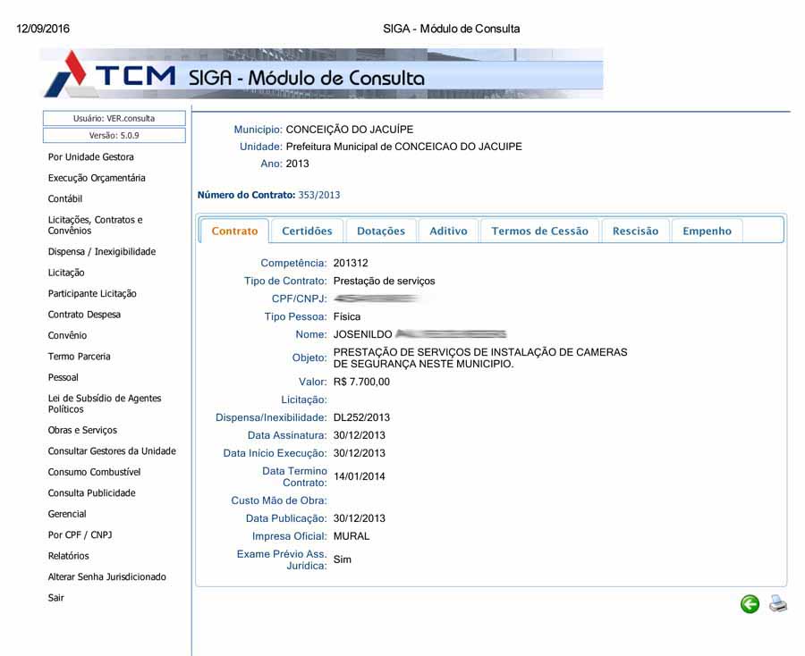Open Dispensa / Inexigibilidade menu item
The image size is (805, 656).
coord(101,252)
